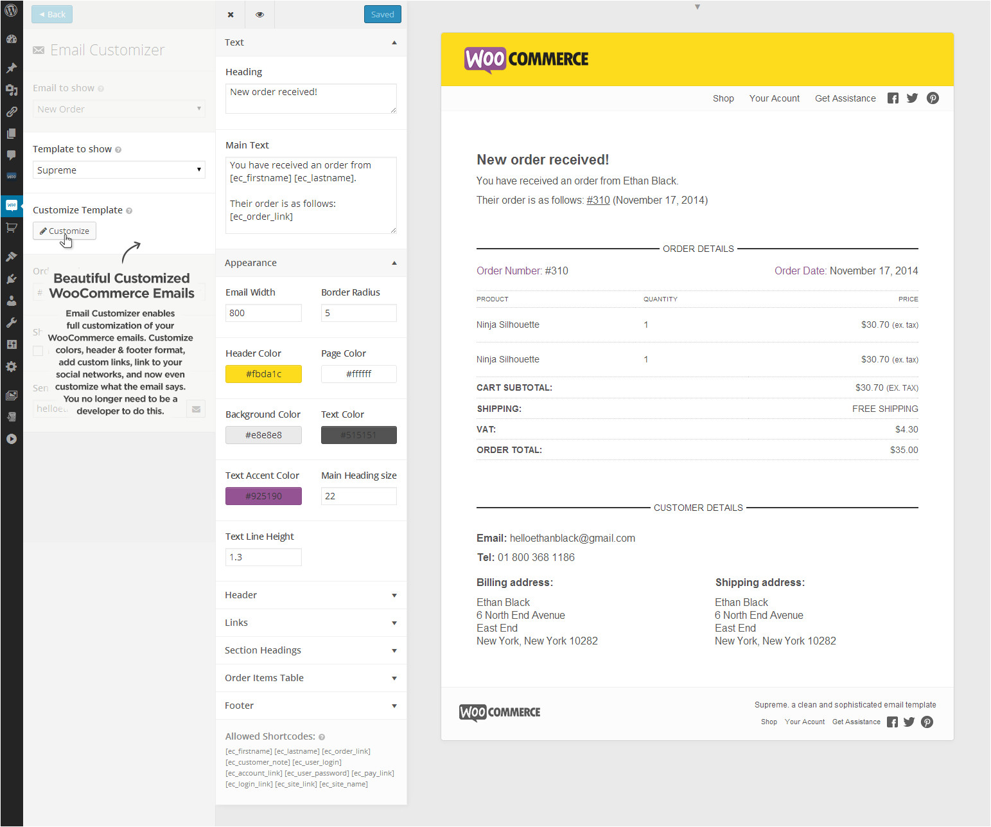
Task: Click the Twitter icon in email header
Action: coord(912,98)
